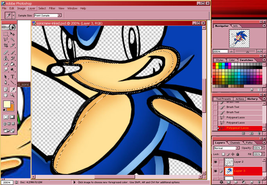Reset to default black and white colors
The width and height of the screenshot is (267, 185).
(x=4, y=110)
